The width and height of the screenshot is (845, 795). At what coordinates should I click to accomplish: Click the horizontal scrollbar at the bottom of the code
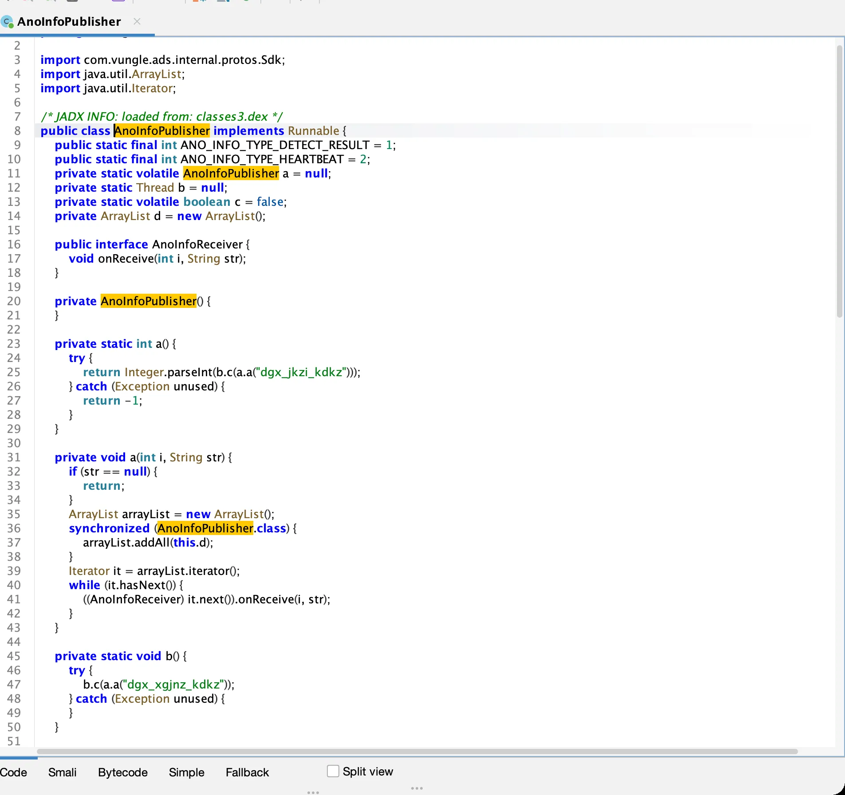417,752
